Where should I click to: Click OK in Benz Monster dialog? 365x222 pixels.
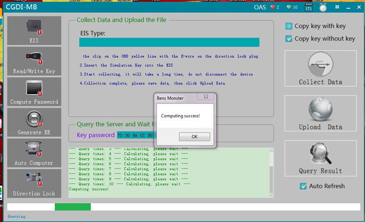[195, 137]
